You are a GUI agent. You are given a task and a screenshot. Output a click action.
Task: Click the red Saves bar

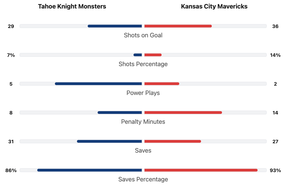[x=172, y=141]
